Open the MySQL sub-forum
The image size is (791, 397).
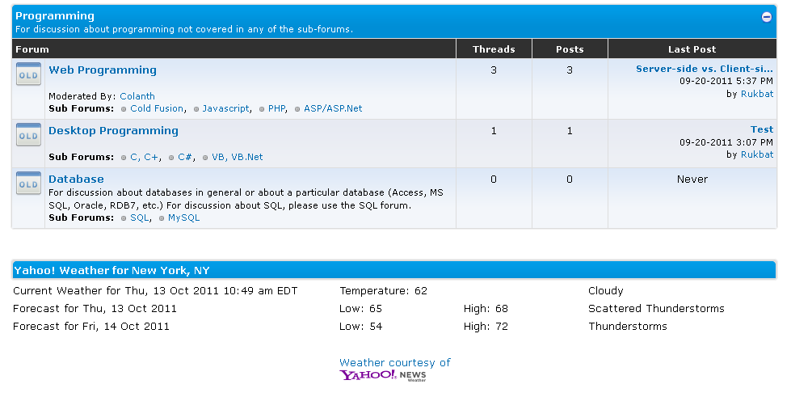[x=183, y=218]
